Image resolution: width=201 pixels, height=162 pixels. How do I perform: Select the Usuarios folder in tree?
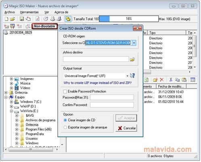pyautogui.click(x=31, y=139)
